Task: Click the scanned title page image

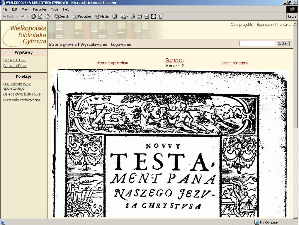Action: click(170, 143)
